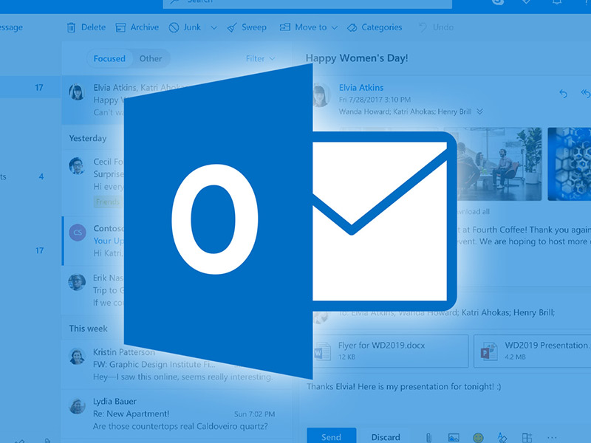This screenshot has width=591, height=443.
Task: Archive the open email from the toolbar
Action: coord(137,27)
